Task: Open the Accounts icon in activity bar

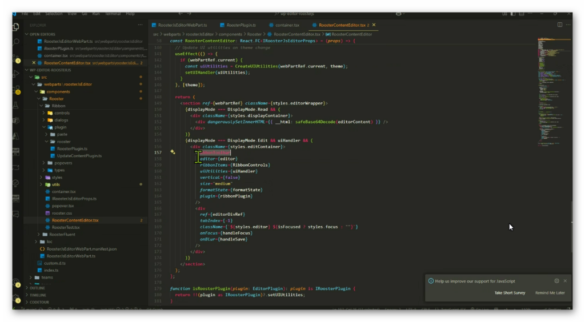Action: [16, 283]
